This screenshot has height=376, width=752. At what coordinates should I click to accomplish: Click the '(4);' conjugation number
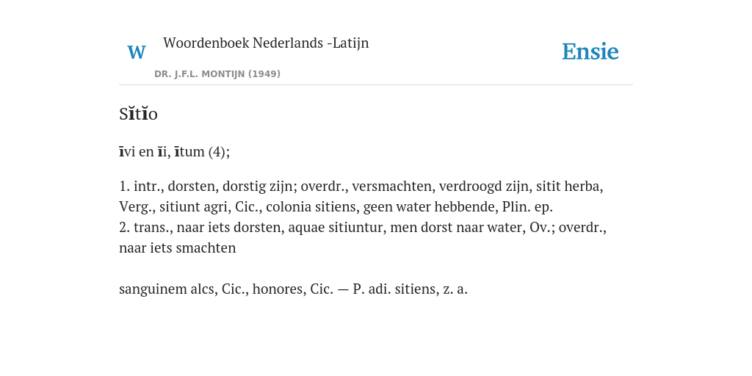219,152
